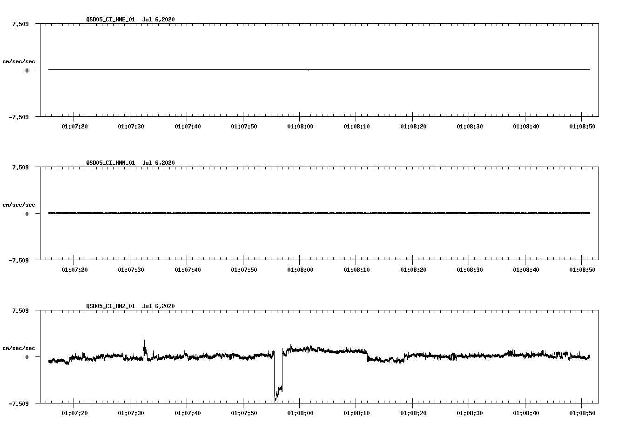632x430 pixels.
Task: Click the -7.509 lower axis value of HNN plot
Action: coord(19,260)
